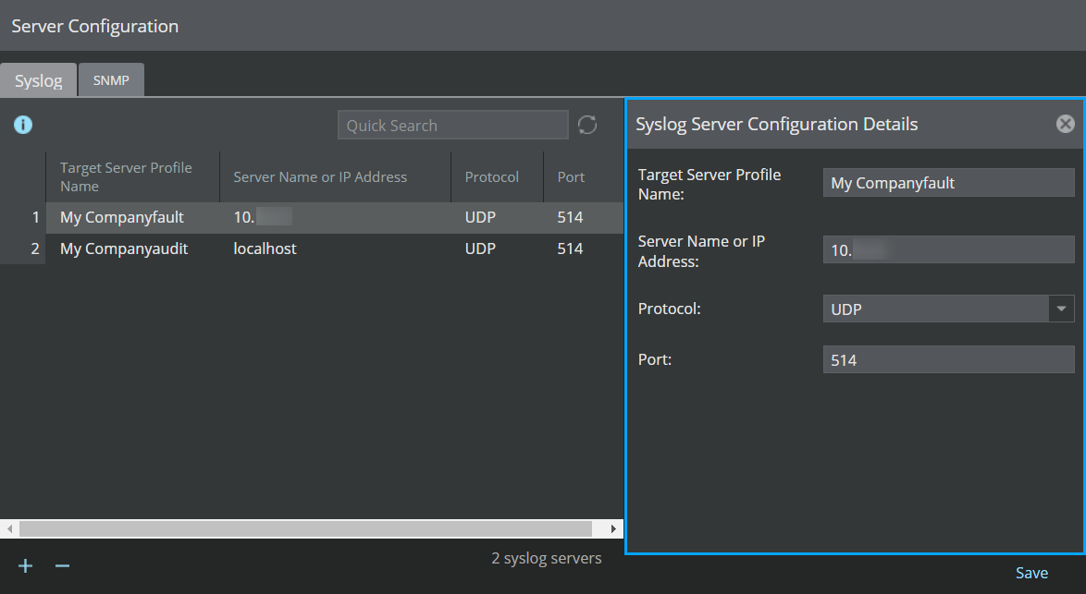1086x594 pixels.
Task: Click the localhost server cell
Action: (335, 249)
